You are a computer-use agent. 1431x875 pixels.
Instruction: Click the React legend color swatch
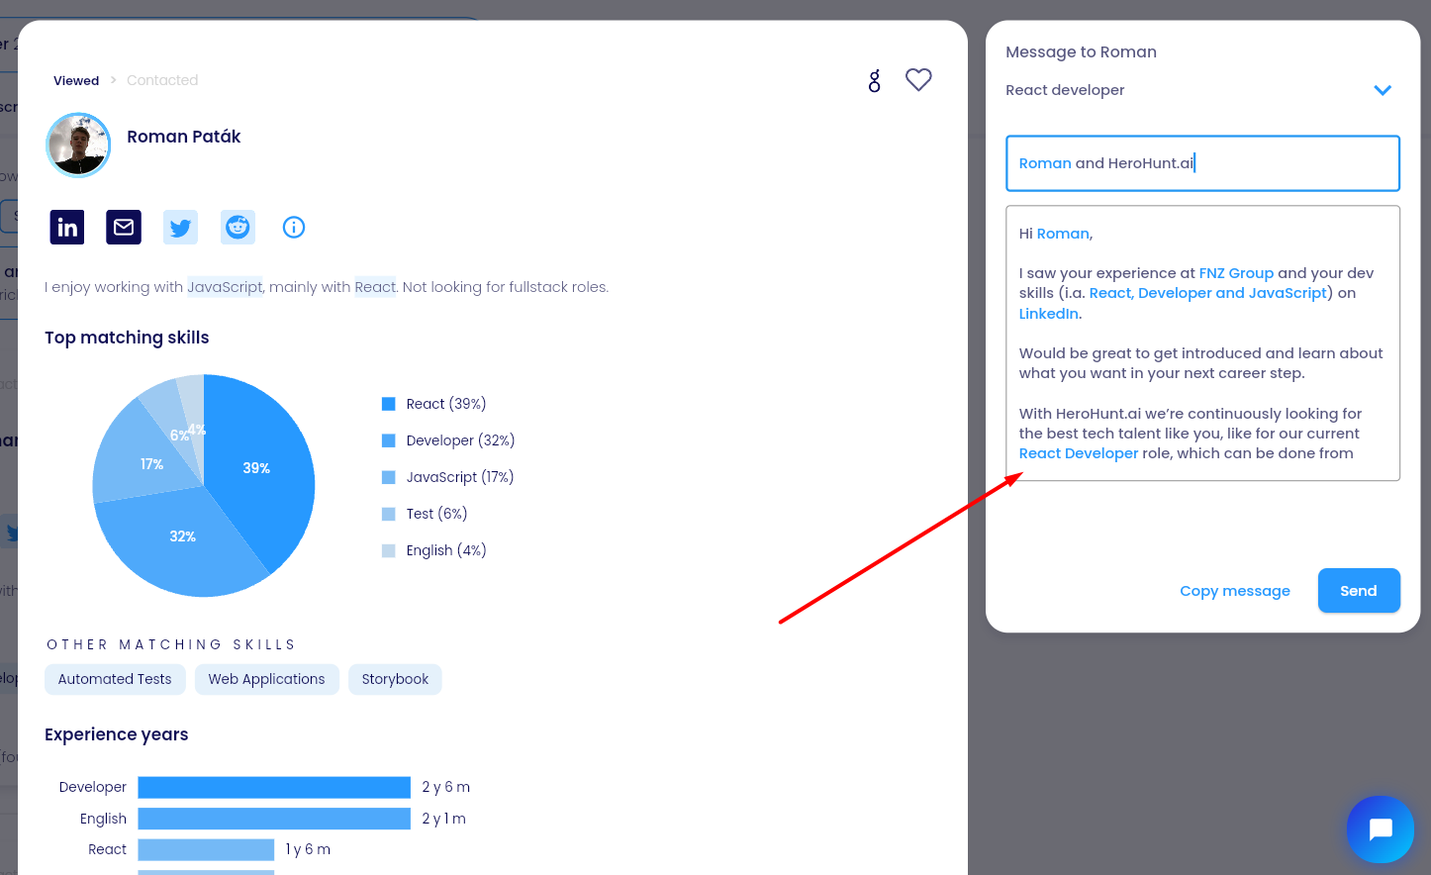(389, 404)
